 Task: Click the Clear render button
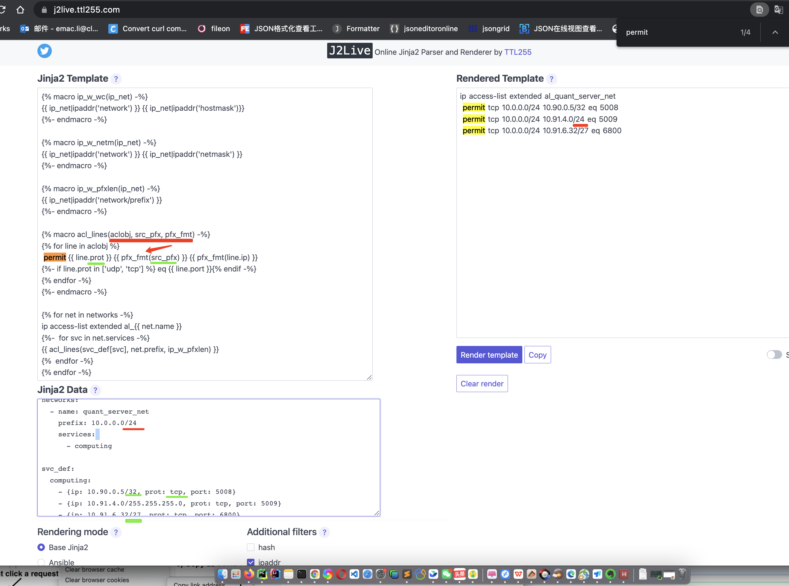[482, 383]
